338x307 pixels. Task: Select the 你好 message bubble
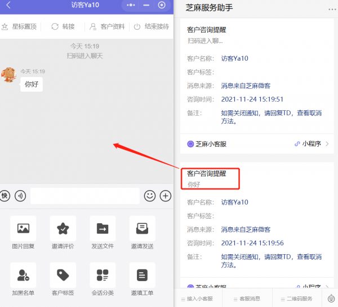[32, 84]
